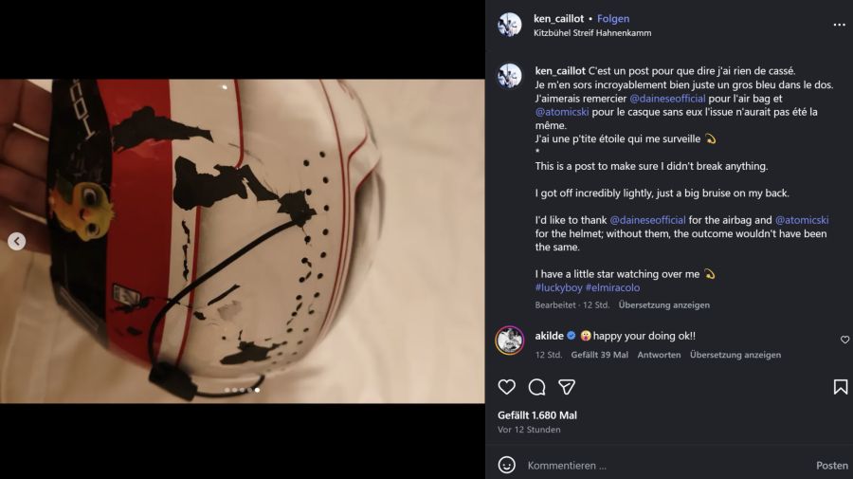Open akilde's profile avatar
This screenshot has height=479, width=853.
pos(510,340)
